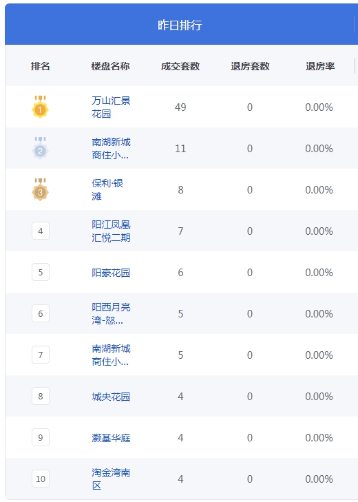The width and height of the screenshot is (358, 502).
Task: Open the 阳豪花园 property link
Action: click(x=111, y=273)
